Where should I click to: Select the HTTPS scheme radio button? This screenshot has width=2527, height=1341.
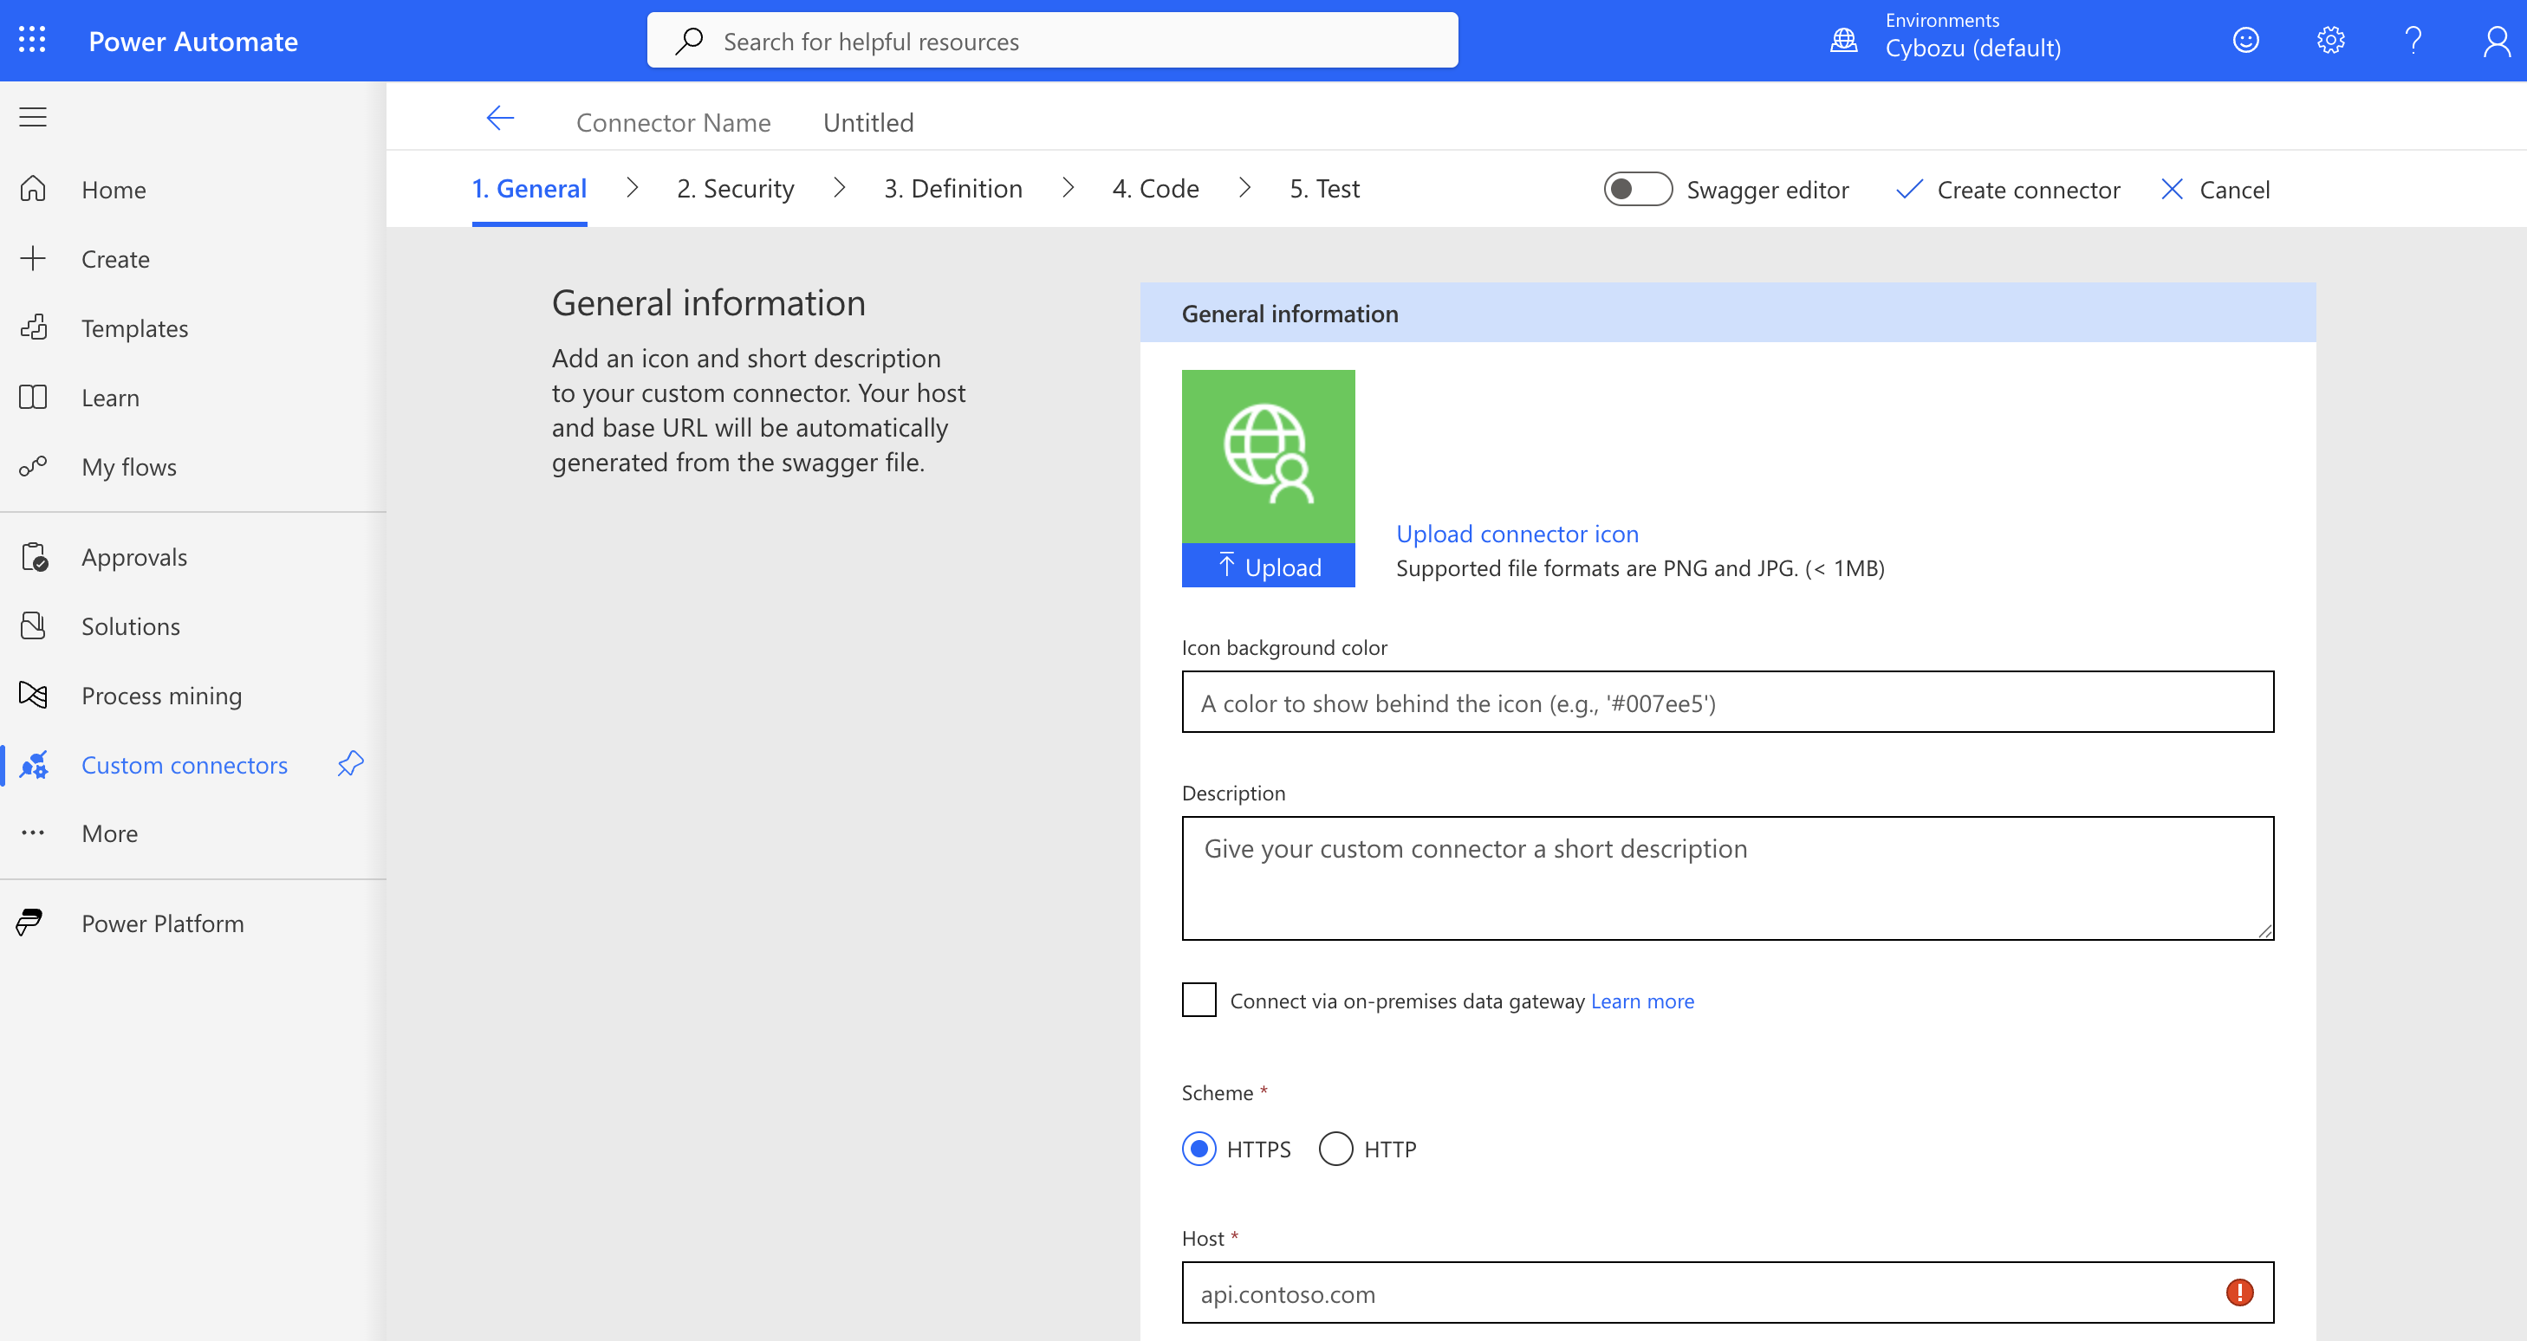click(1199, 1148)
